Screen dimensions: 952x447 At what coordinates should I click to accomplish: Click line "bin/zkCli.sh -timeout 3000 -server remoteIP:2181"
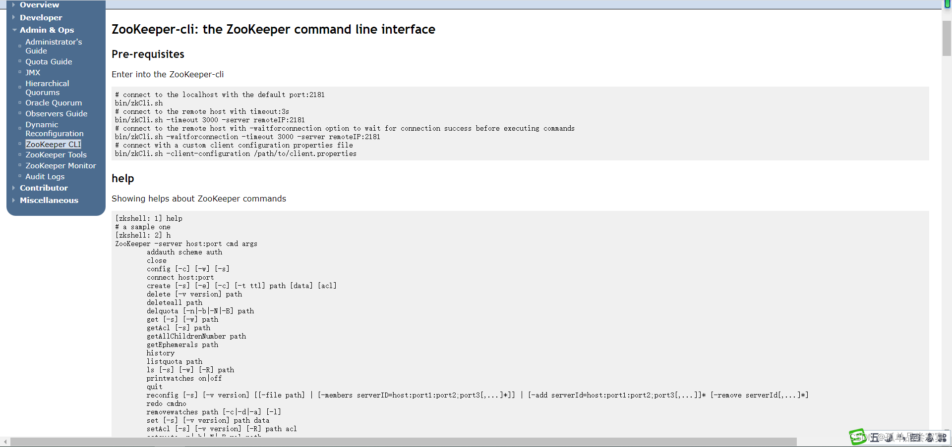(x=210, y=120)
